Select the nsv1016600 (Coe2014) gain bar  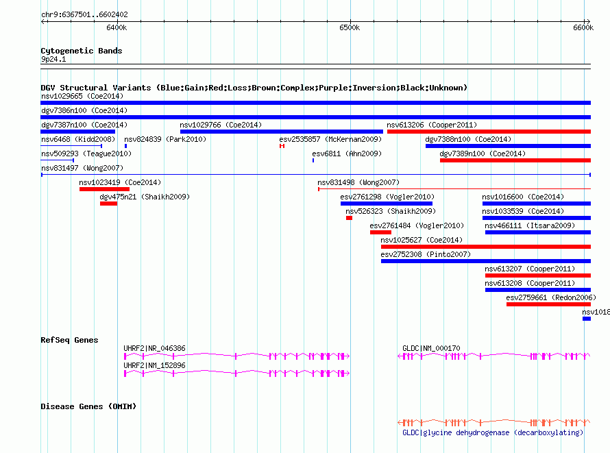click(537, 204)
